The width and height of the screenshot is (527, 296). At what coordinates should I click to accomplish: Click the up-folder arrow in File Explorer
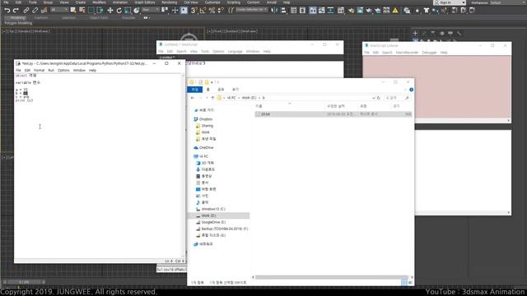click(x=212, y=98)
